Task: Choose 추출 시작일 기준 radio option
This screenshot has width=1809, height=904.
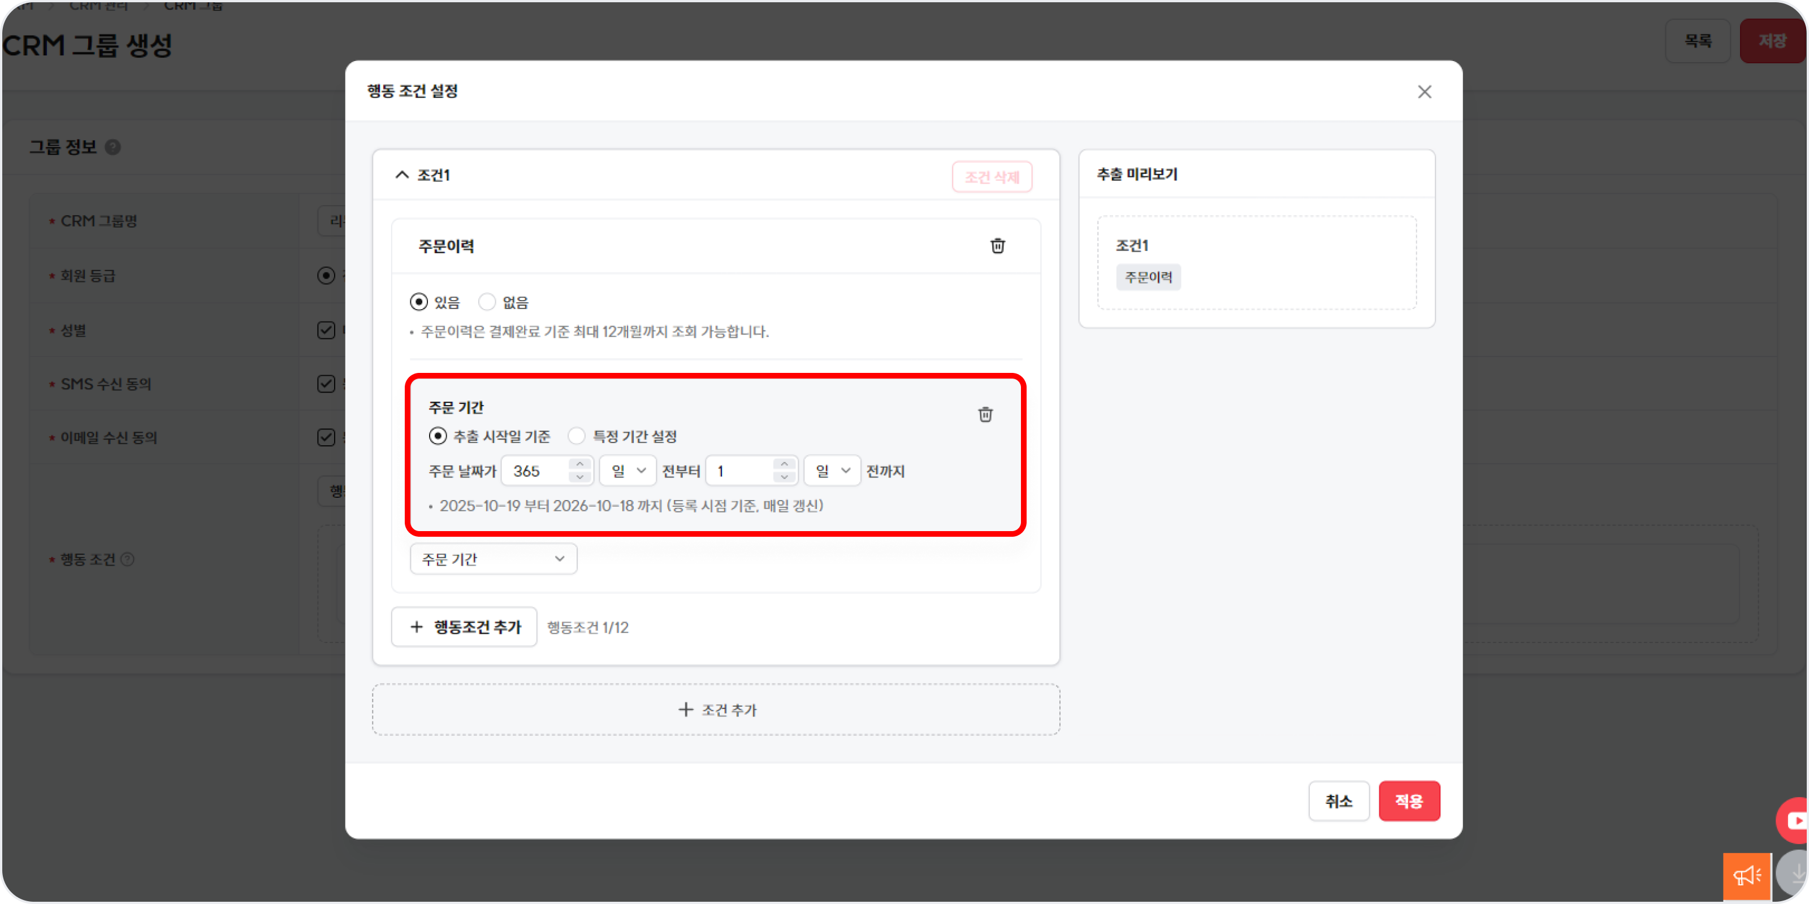Action: (438, 436)
